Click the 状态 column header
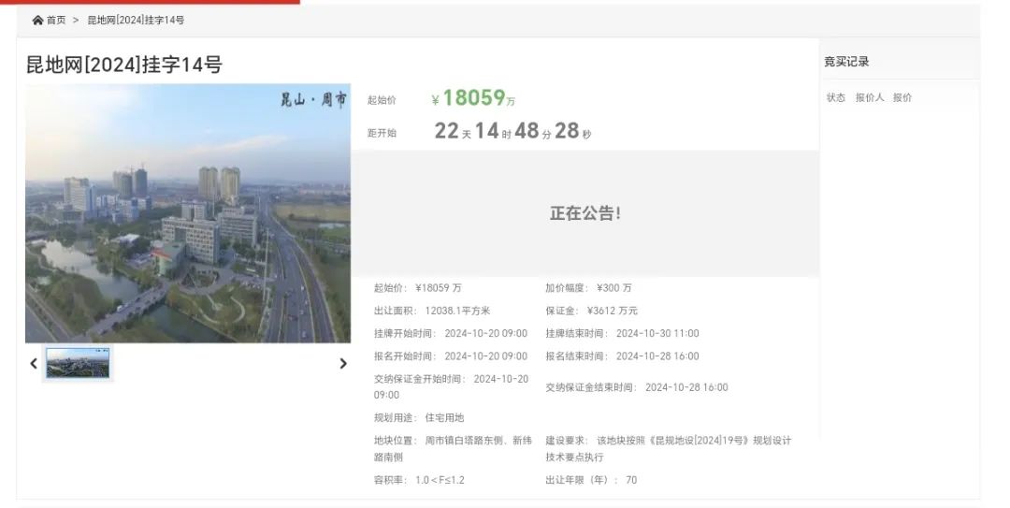1010x508 pixels. pos(835,97)
